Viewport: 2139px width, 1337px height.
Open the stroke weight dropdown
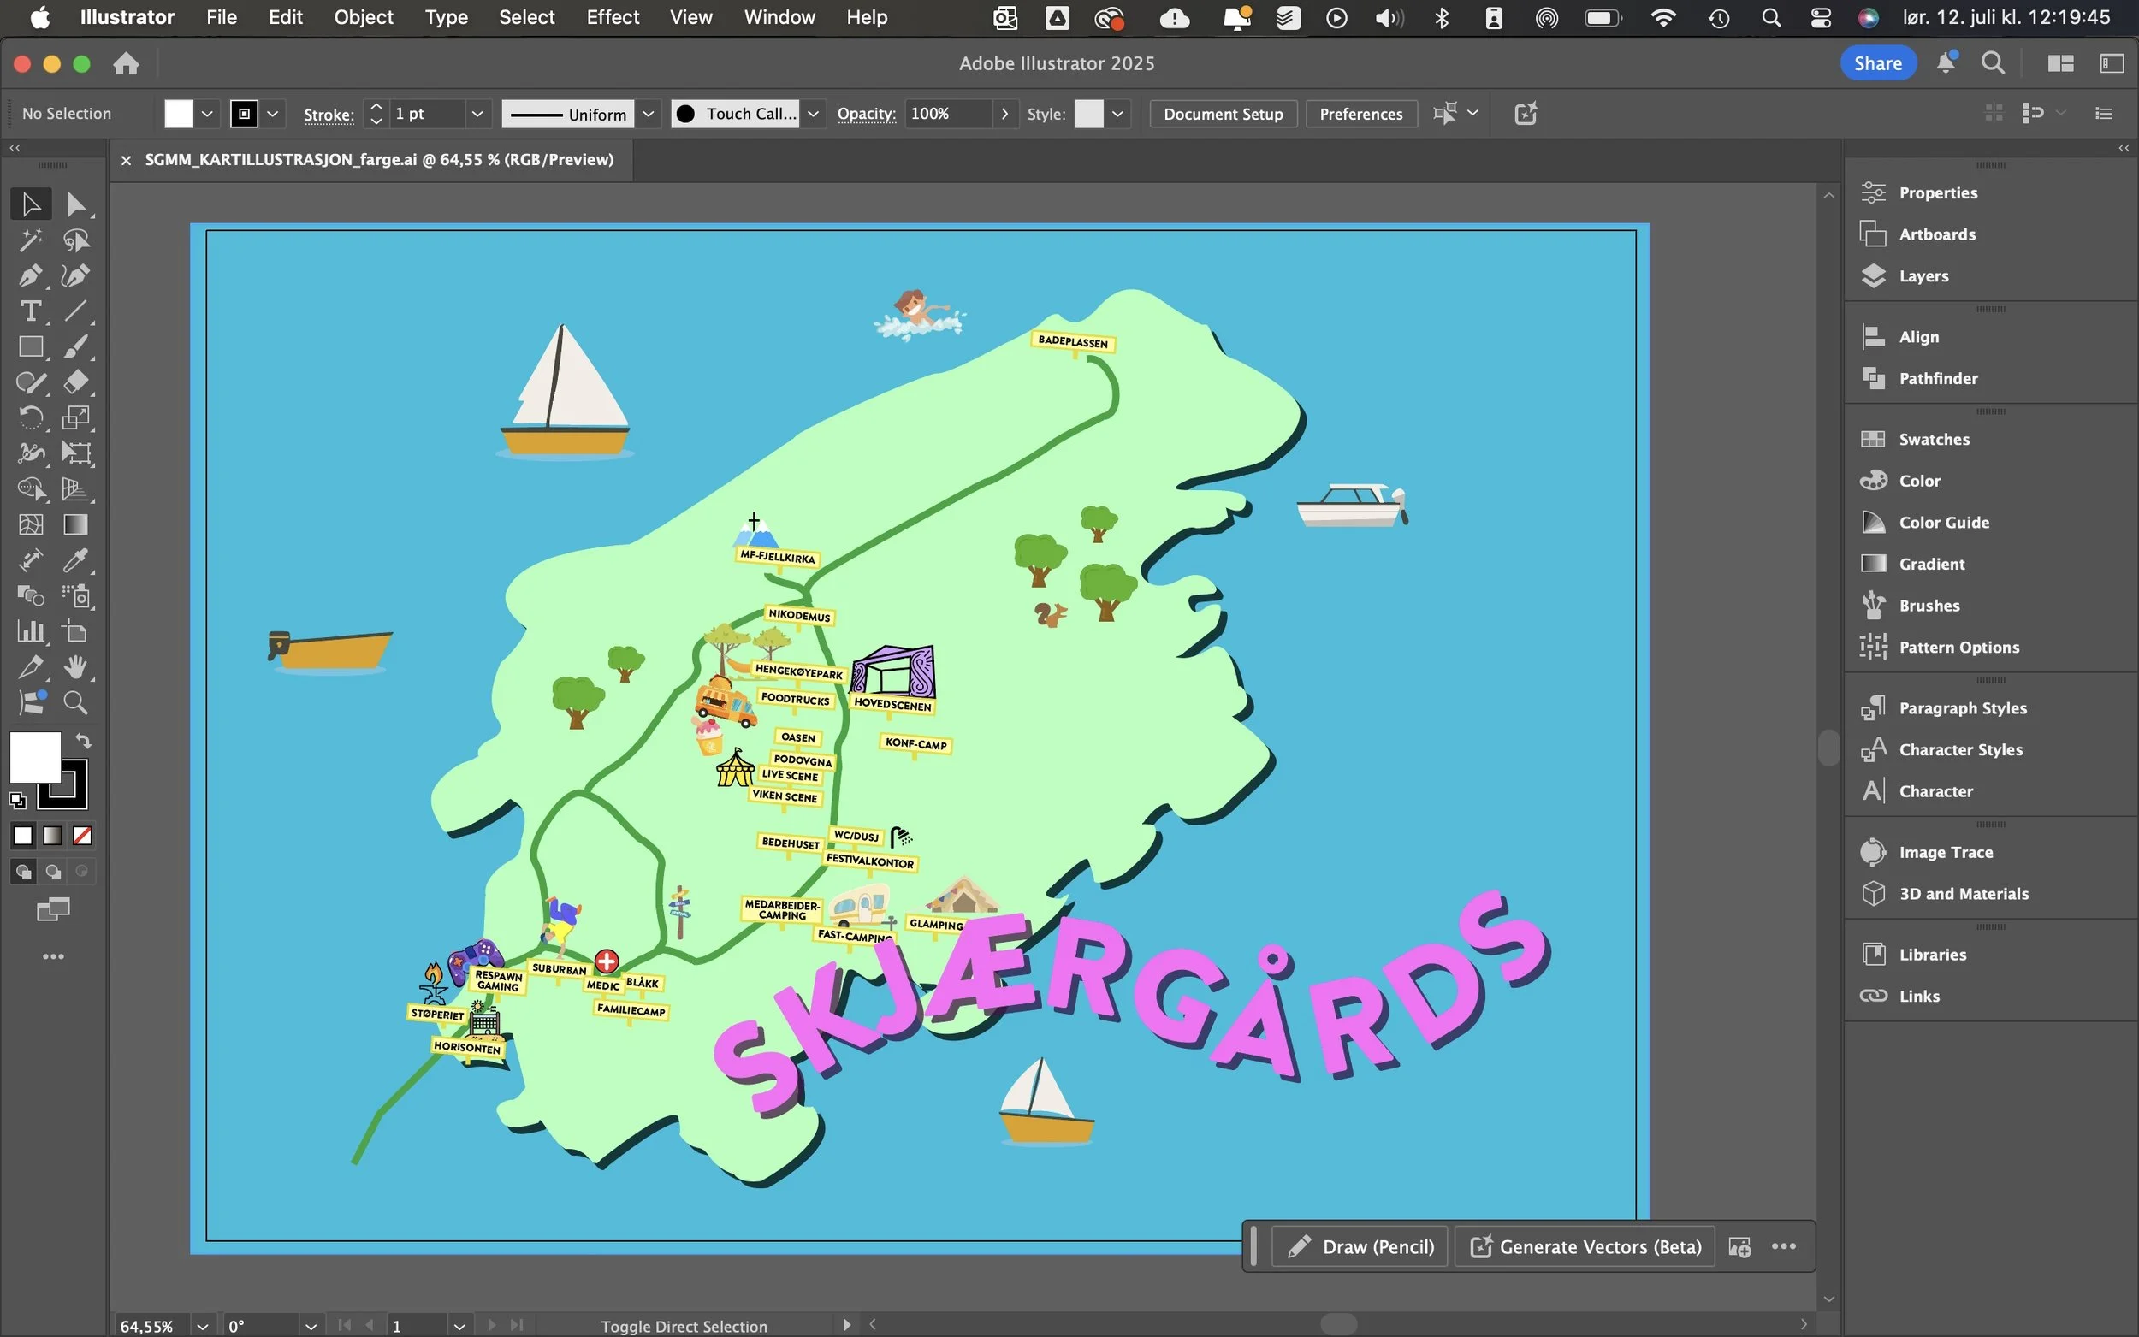point(477,114)
